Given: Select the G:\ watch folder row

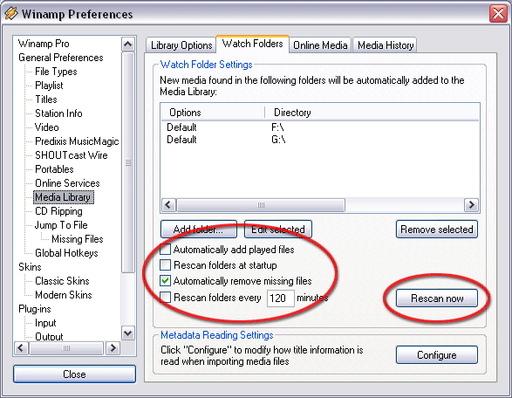Looking at the screenshot, I should pos(320,140).
